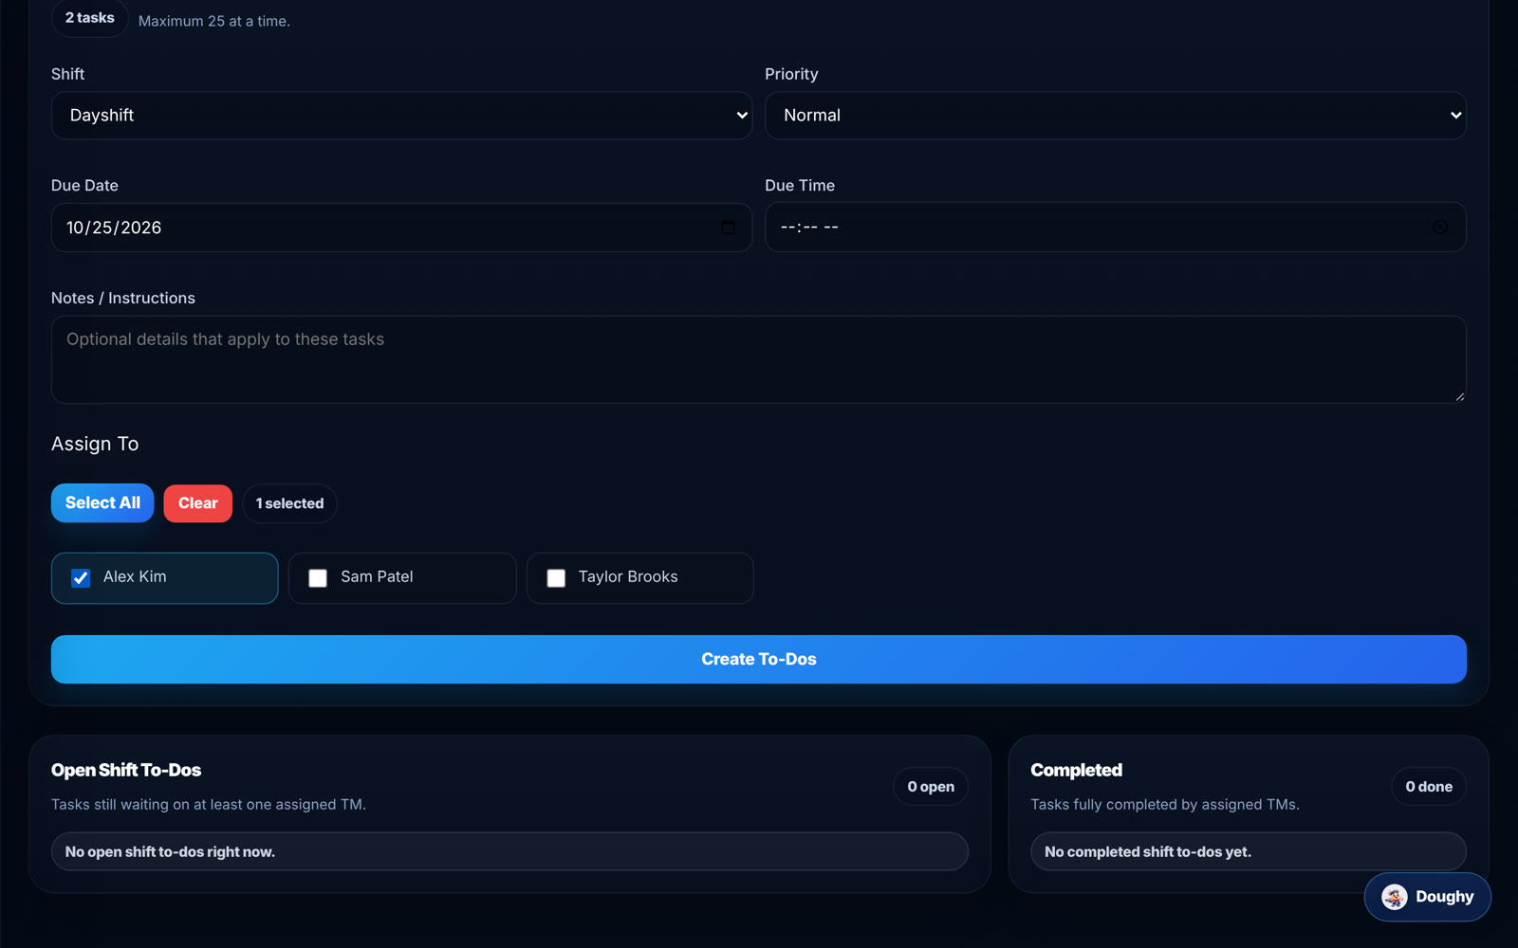The image size is (1518, 948).
Task: Click the Due Date field showing 10/25/2026
Action: (401, 228)
